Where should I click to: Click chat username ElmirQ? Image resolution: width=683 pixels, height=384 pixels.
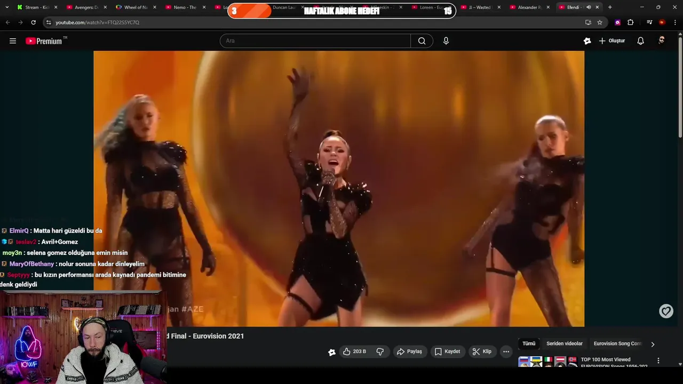coord(19,231)
